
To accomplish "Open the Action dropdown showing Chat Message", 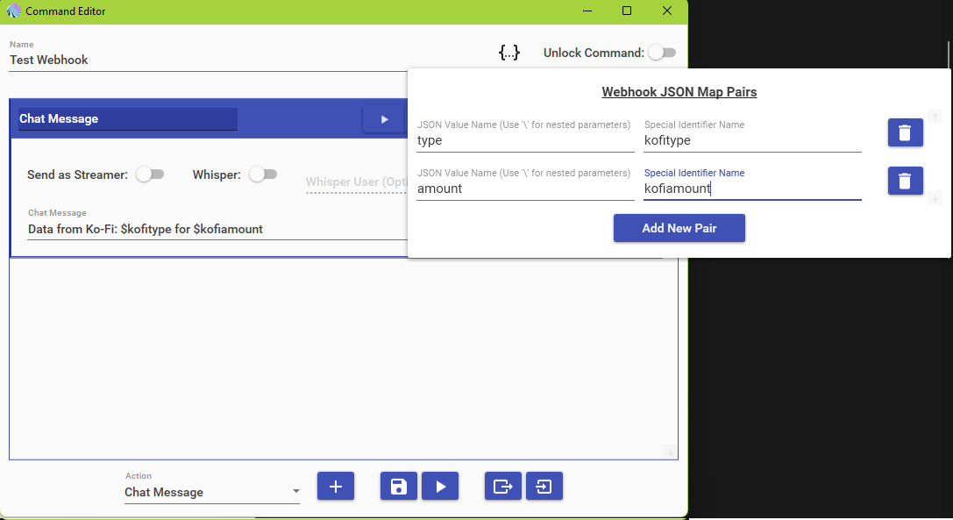I will pyautogui.click(x=212, y=492).
